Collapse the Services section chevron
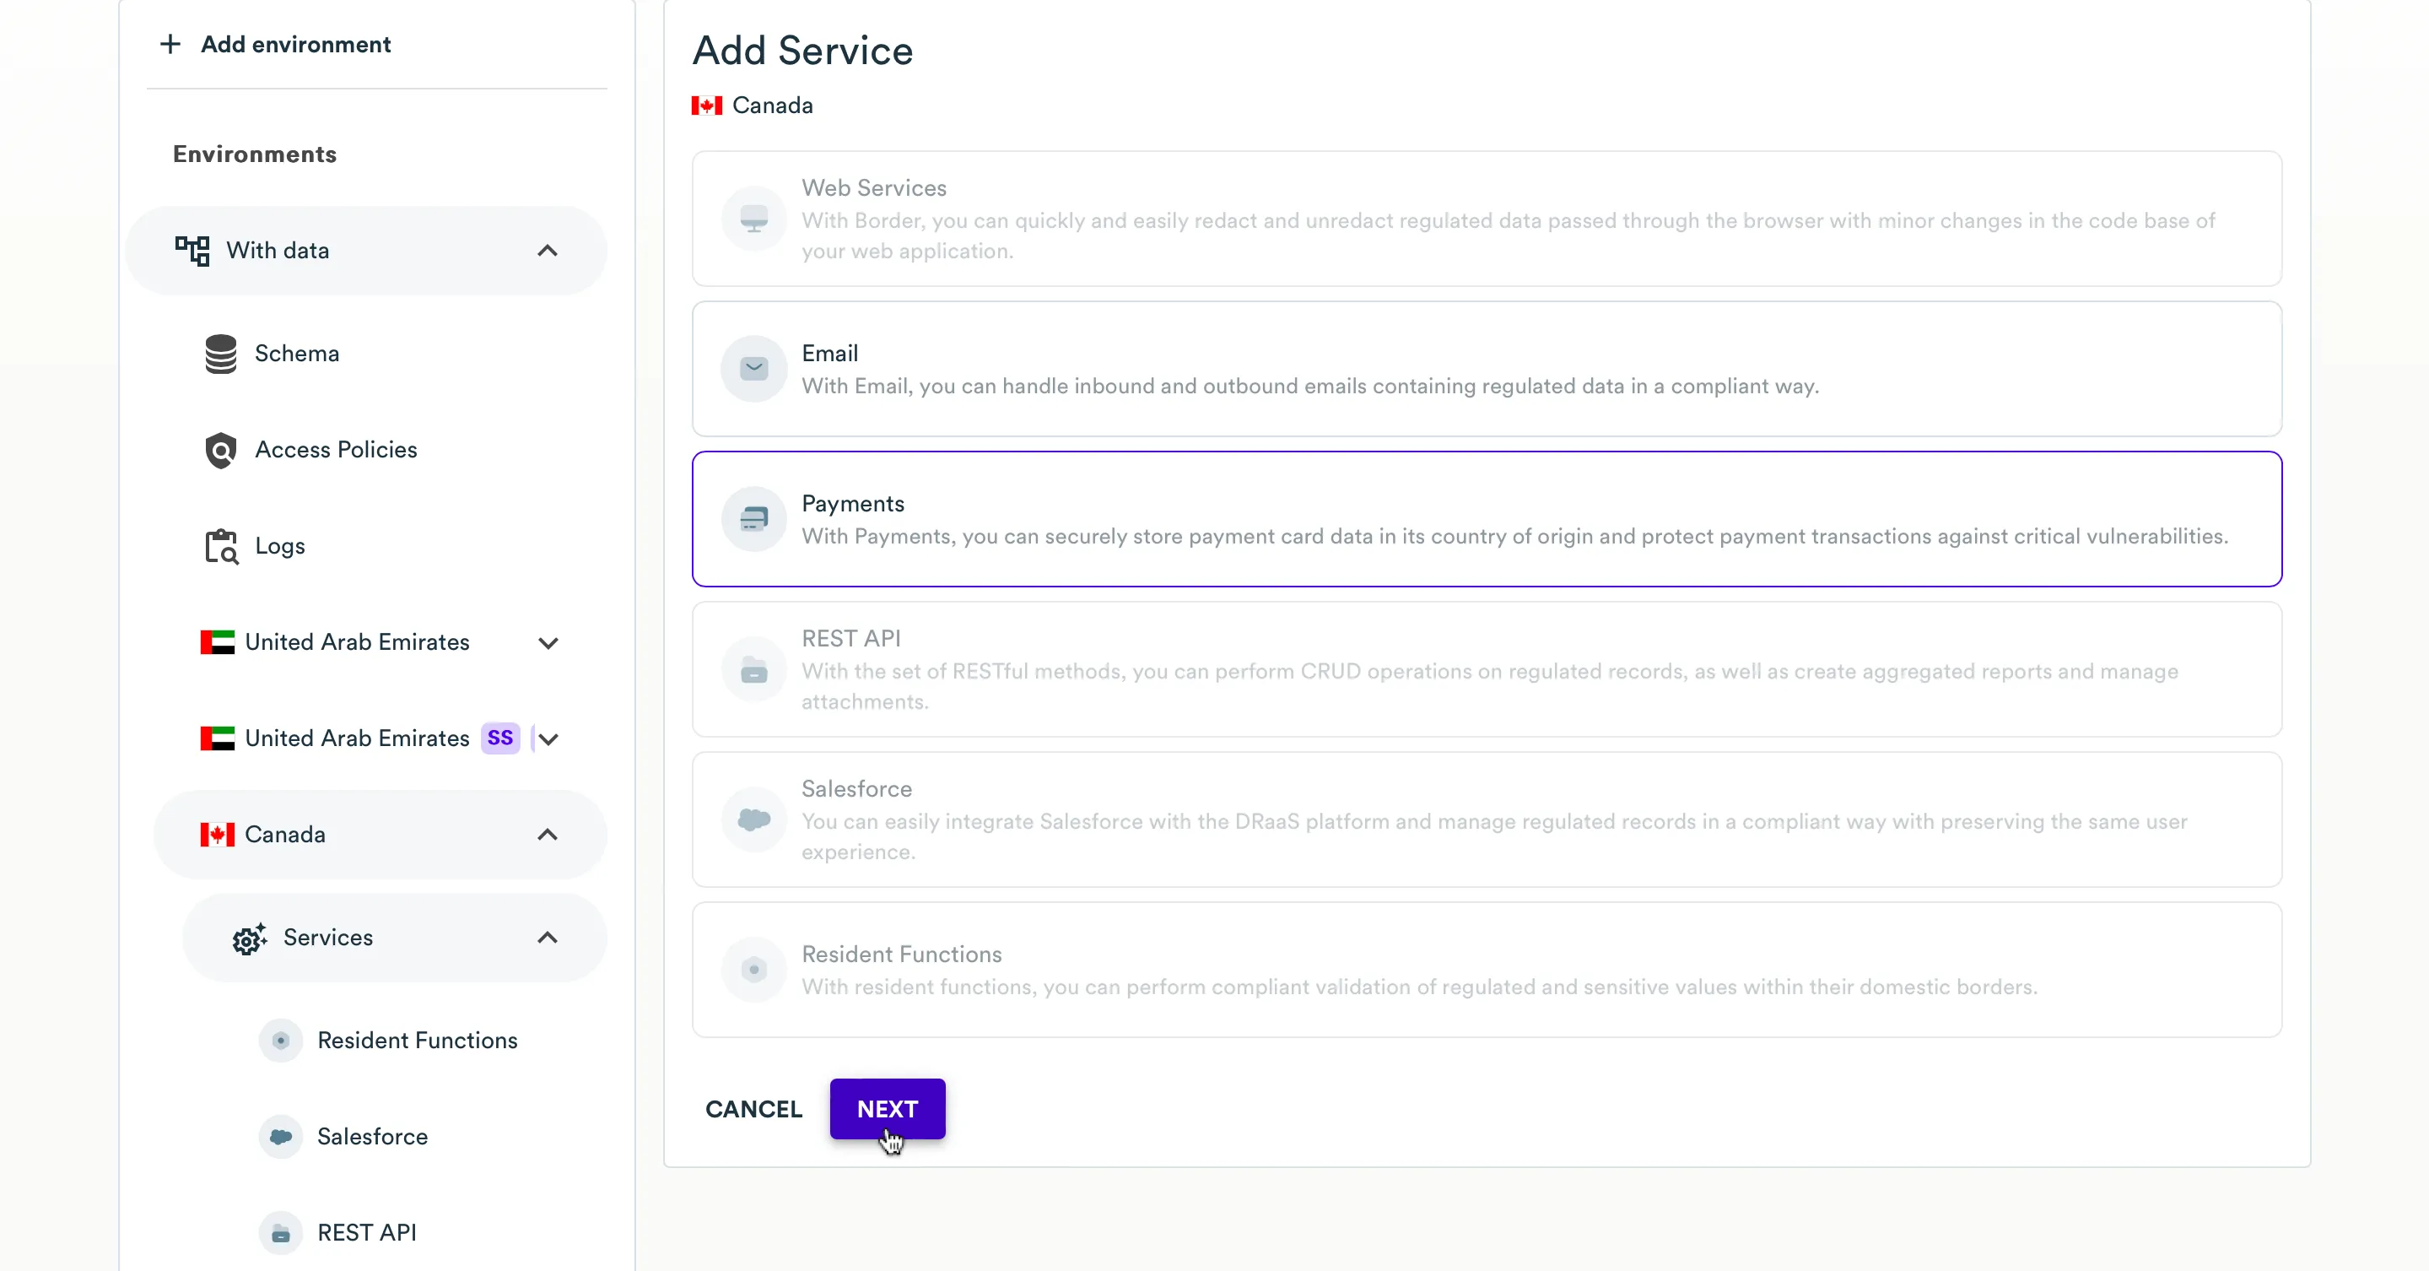The image size is (2429, 1271). tap(547, 938)
